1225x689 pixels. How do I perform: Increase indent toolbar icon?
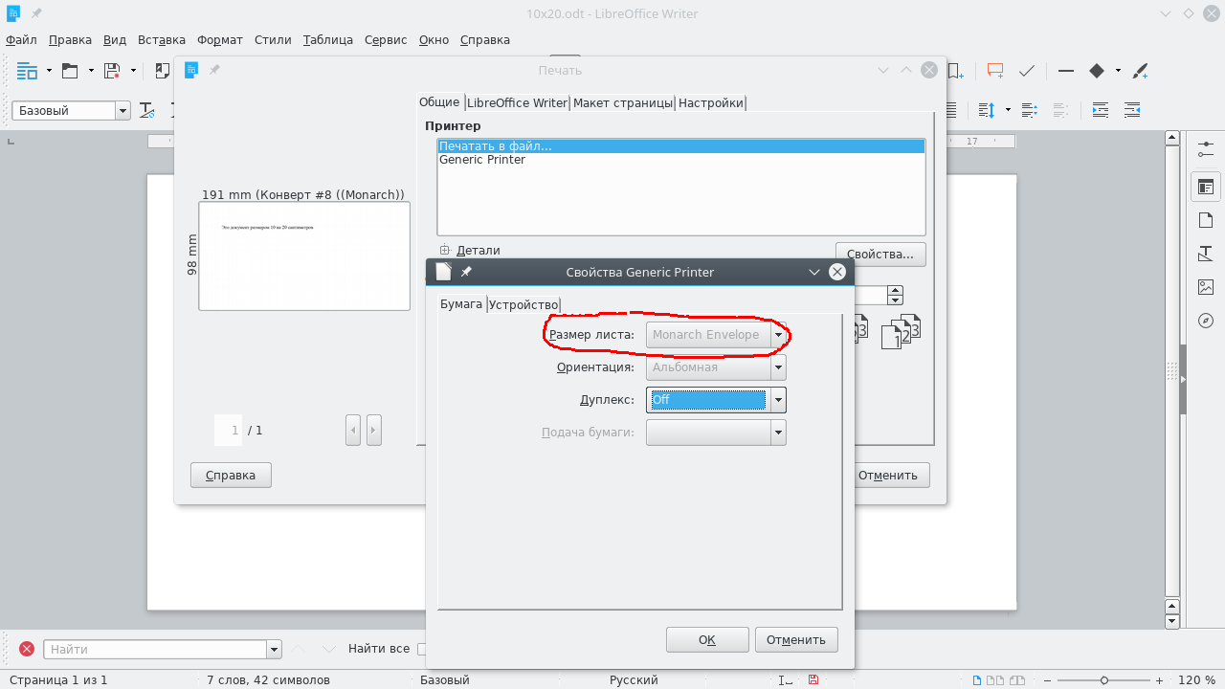(x=1101, y=110)
